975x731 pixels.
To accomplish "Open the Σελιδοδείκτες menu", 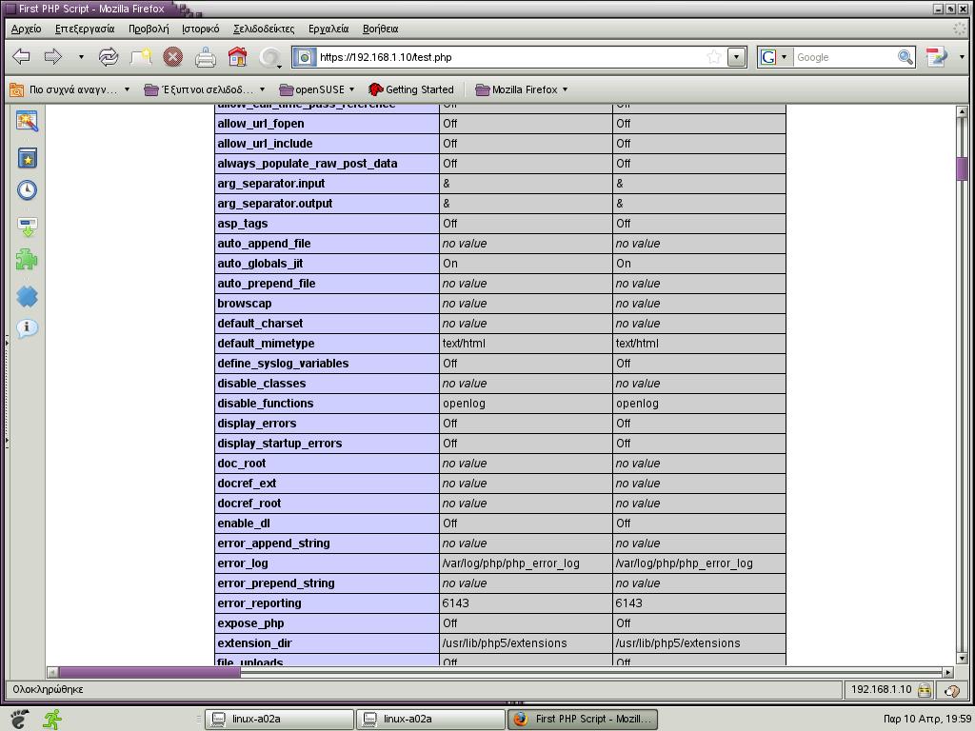I will 264,29.
